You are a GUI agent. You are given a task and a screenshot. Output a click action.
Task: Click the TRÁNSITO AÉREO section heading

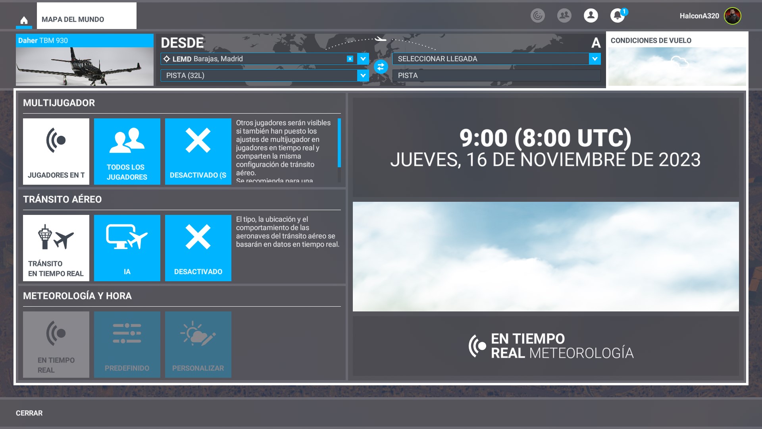pyautogui.click(x=62, y=199)
